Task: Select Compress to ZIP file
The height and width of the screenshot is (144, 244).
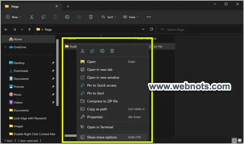Action: pos(113,101)
